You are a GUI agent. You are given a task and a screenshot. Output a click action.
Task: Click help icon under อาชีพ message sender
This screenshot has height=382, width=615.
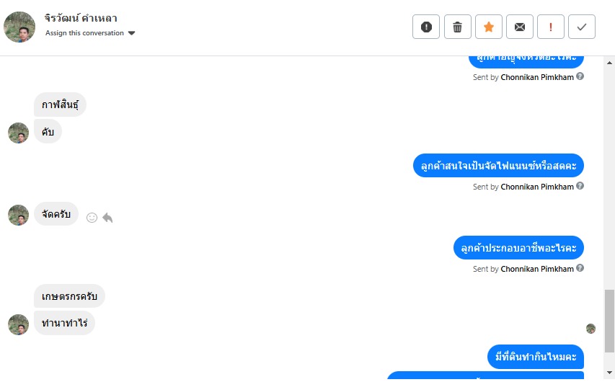[580, 268]
